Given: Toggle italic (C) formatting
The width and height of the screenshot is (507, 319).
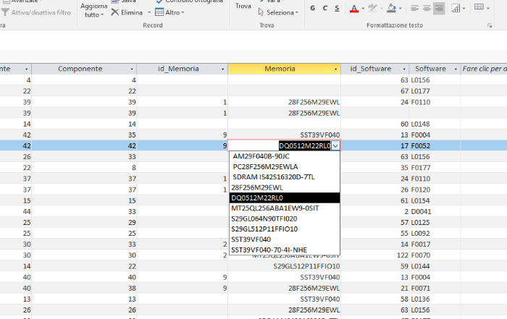Looking at the screenshot, I should (x=324, y=8).
